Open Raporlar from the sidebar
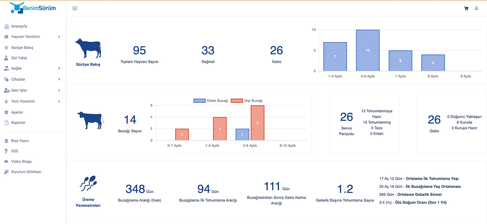The image size is (487, 224). [x=18, y=123]
